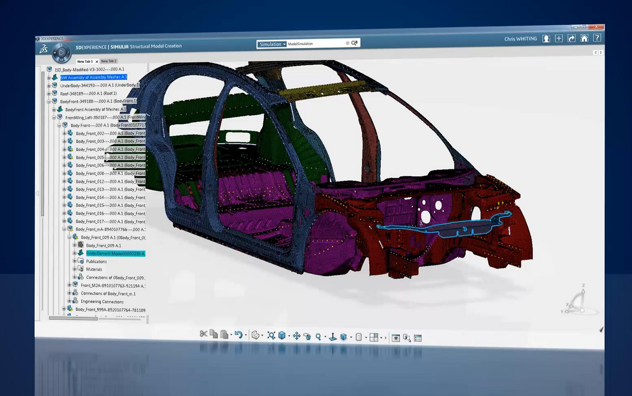Select Body_Front_006 in the tree
The width and height of the screenshot is (632, 396).
pos(110,165)
